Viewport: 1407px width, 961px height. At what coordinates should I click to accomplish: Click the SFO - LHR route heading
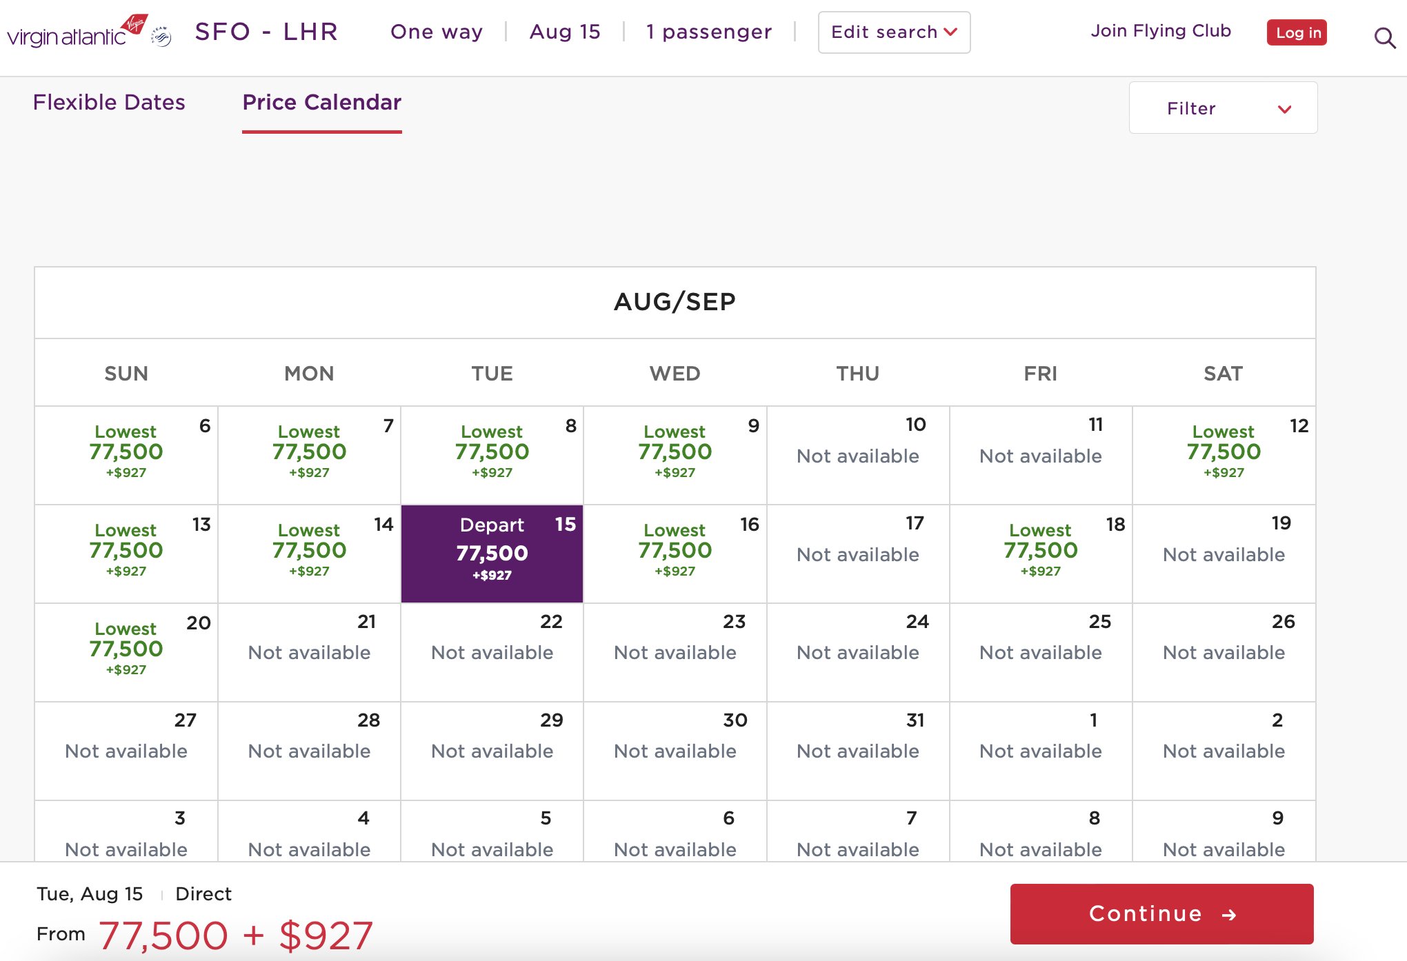click(x=266, y=32)
